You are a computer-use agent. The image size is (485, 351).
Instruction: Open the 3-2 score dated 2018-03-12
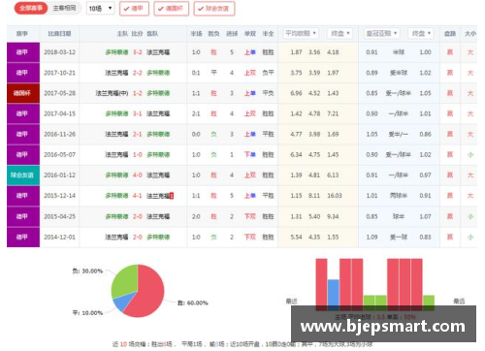(138, 52)
